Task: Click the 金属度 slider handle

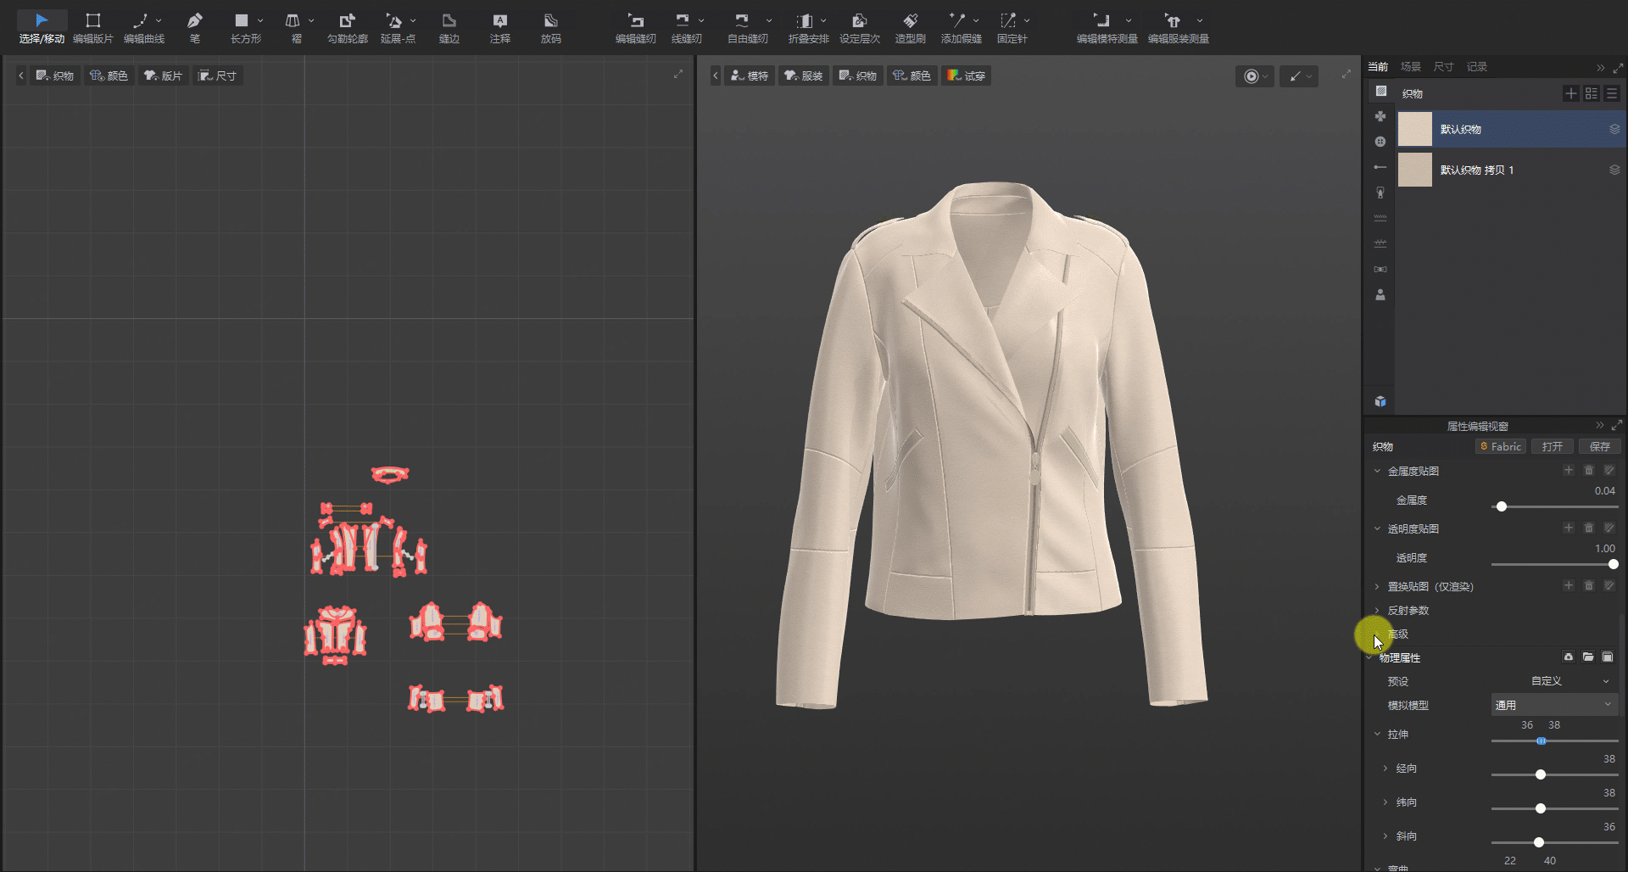Action: [x=1501, y=506]
